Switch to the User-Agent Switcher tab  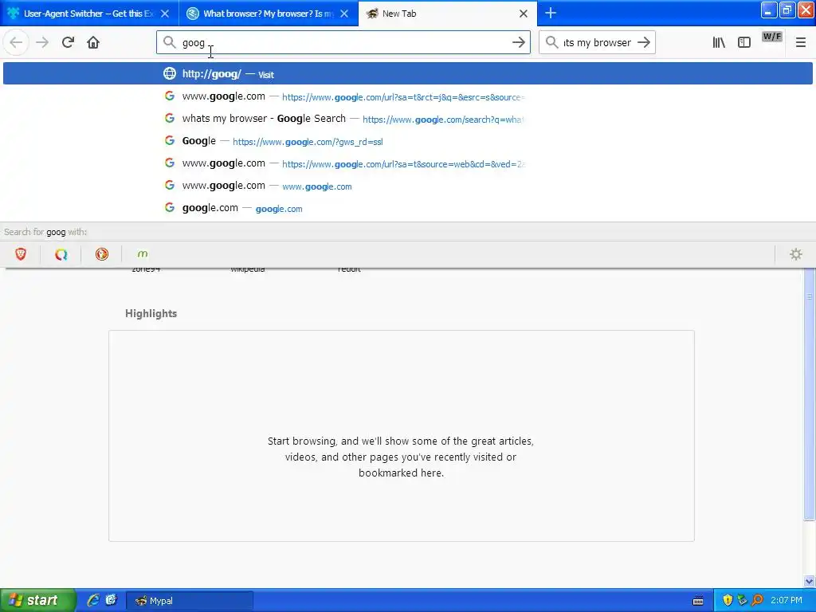[x=88, y=14]
